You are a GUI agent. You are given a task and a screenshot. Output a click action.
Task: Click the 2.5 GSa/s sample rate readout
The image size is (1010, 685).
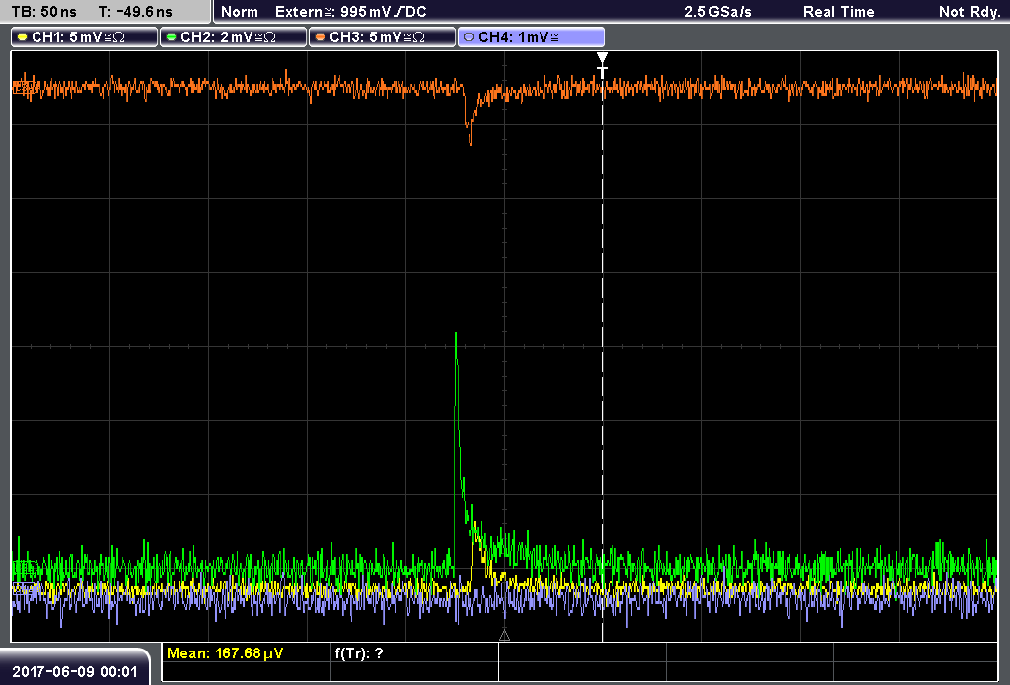pyautogui.click(x=718, y=12)
